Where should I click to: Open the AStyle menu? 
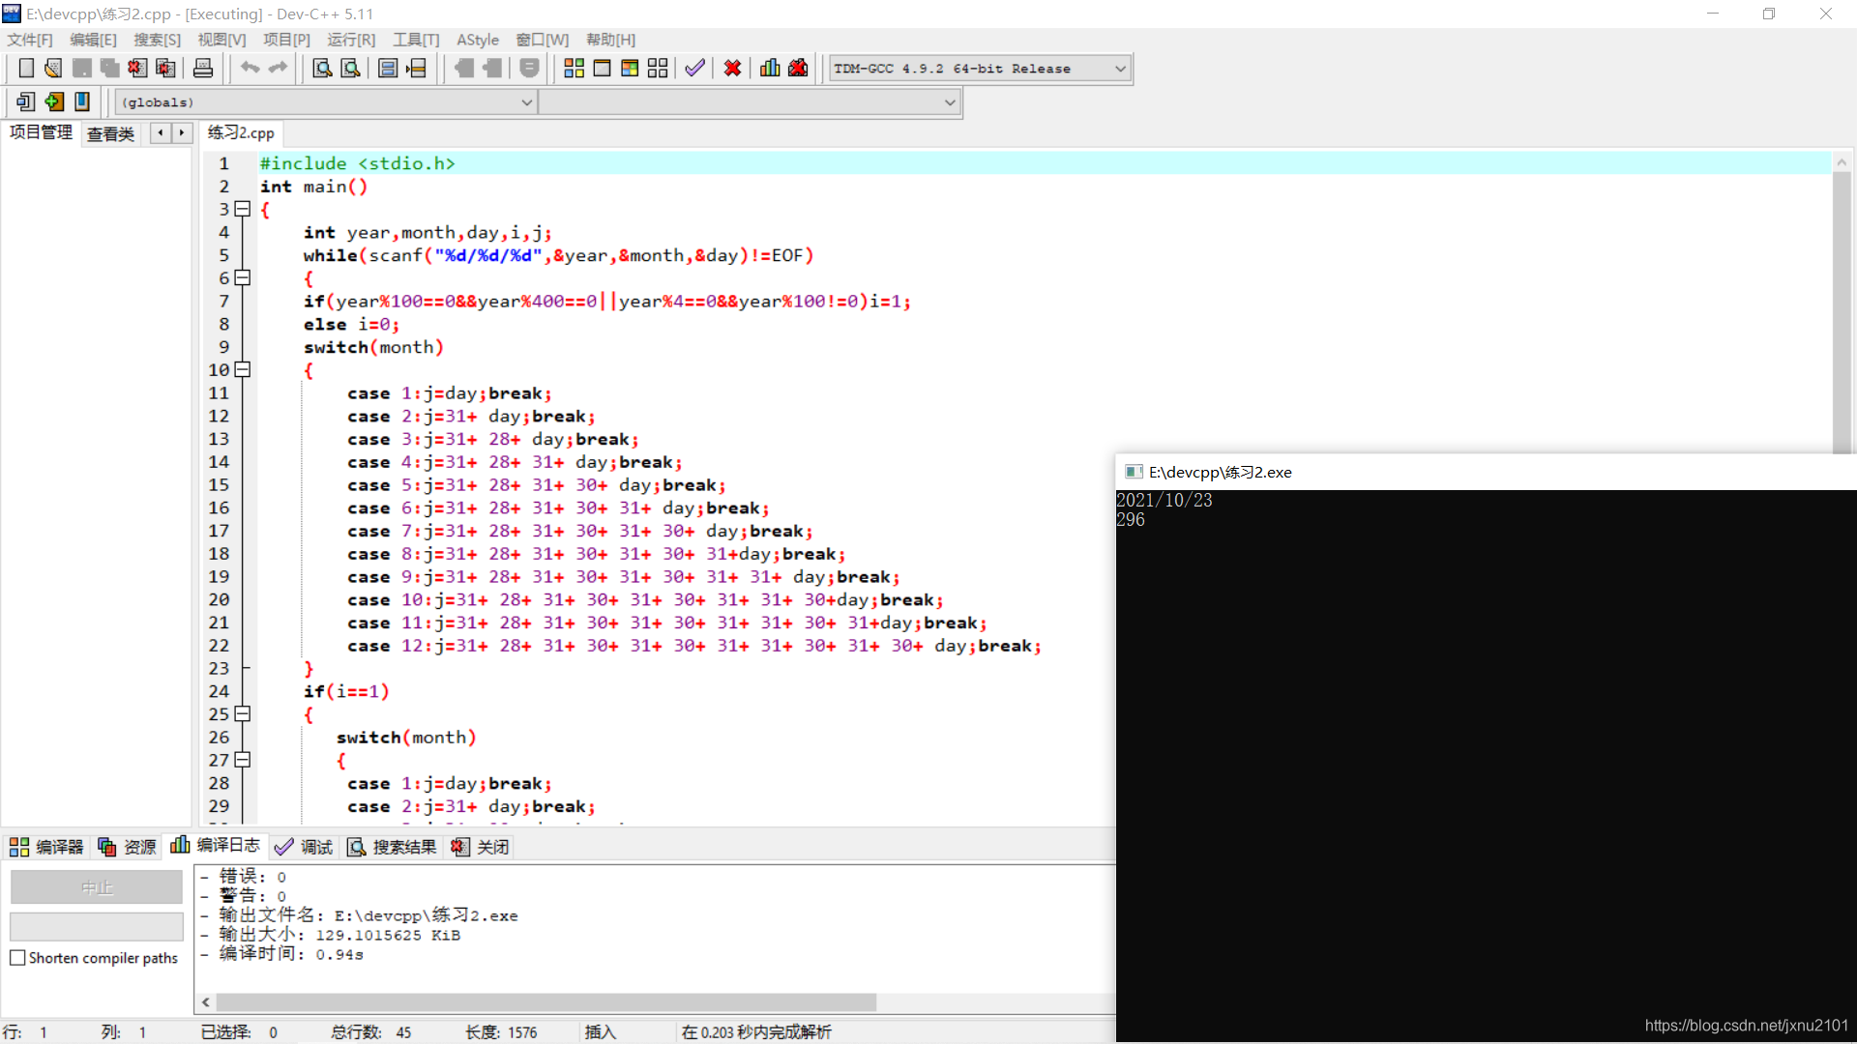coord(478,40)
